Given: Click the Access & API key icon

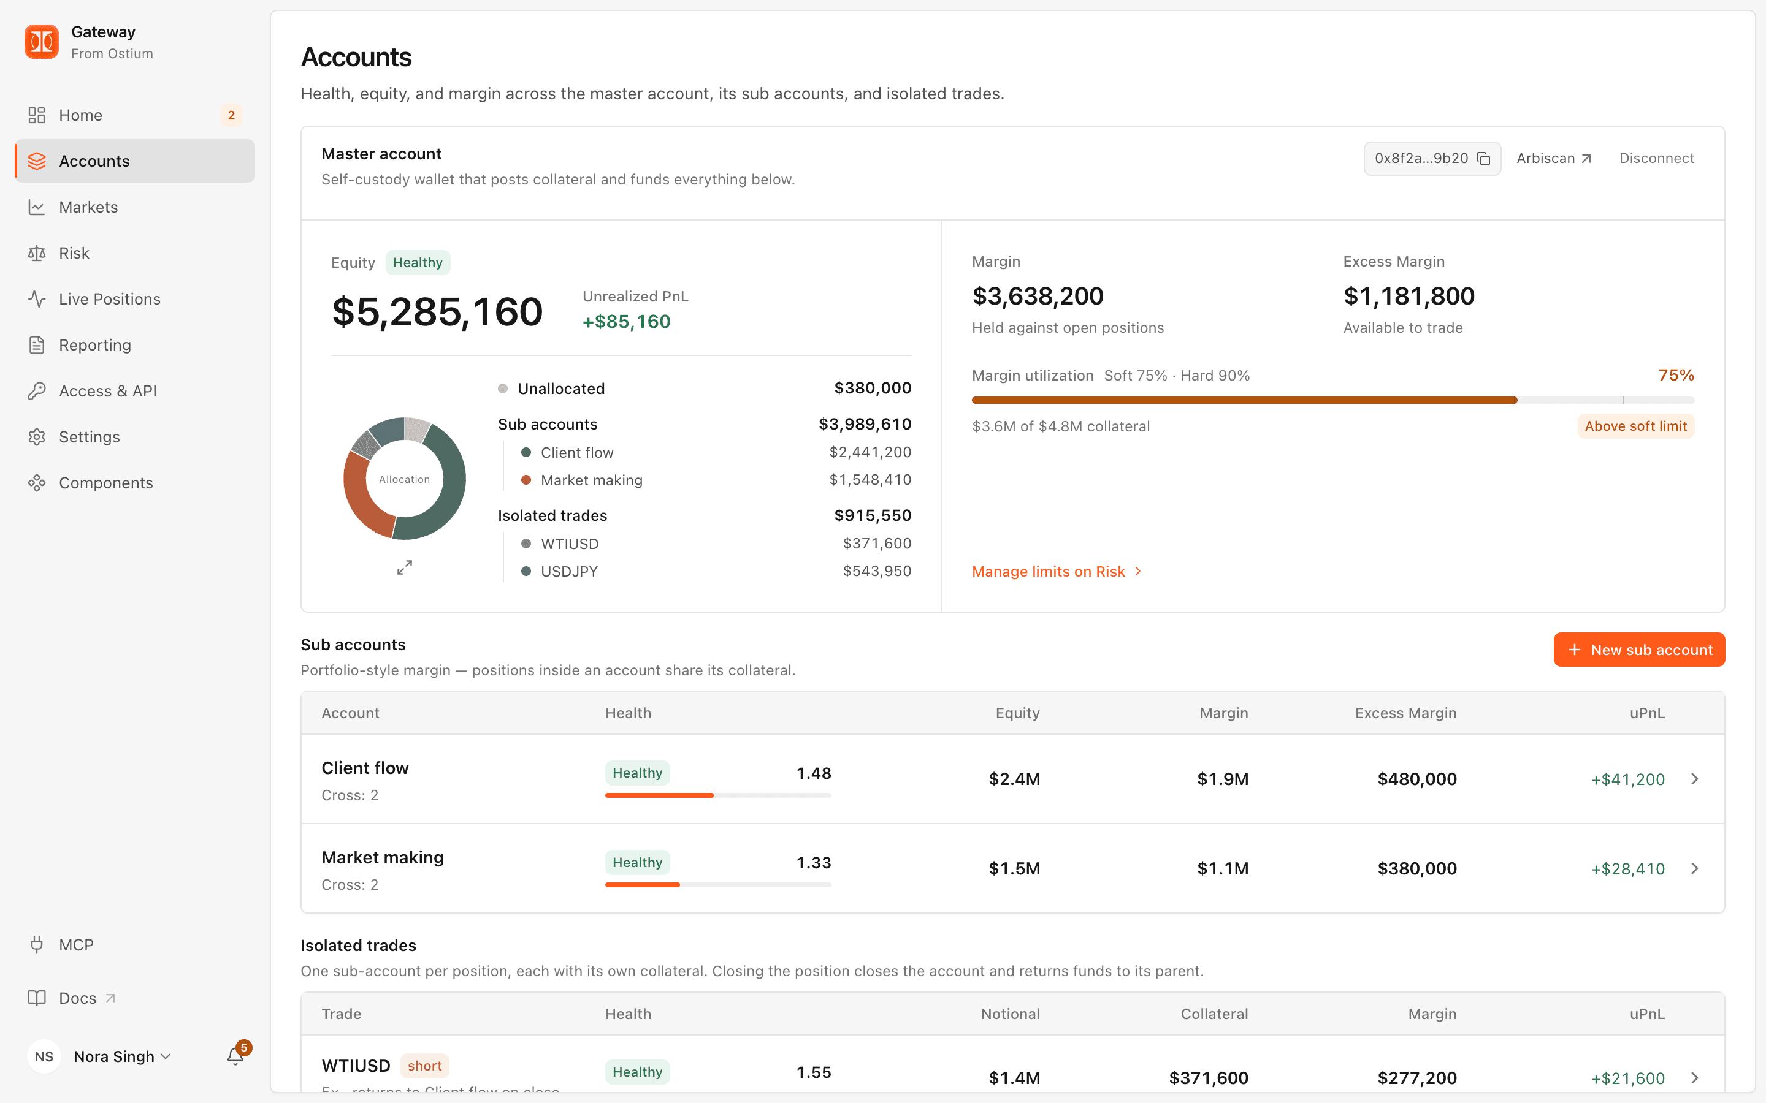Looking at the screenshot, I should click(37, 391).
